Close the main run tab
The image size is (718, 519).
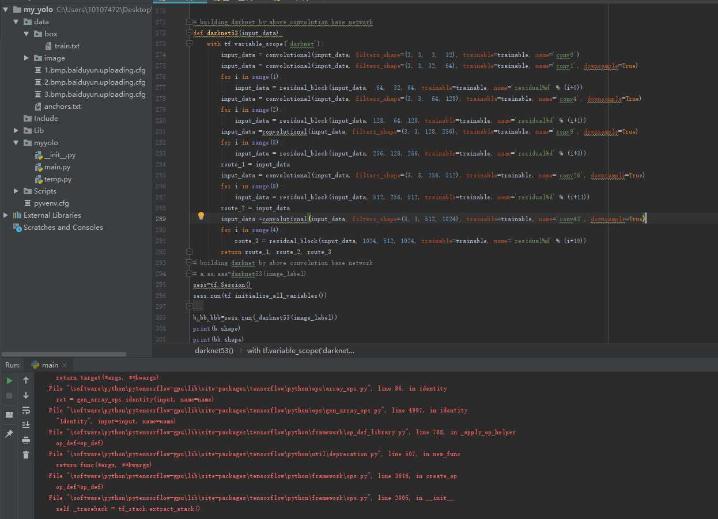(x=65, y=365)
